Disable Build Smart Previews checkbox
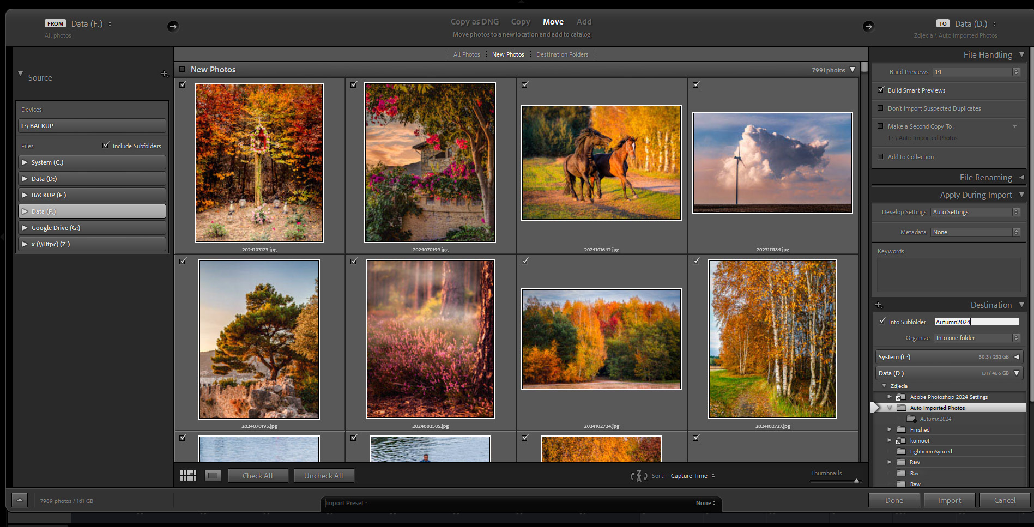 [x=881, y=90]
